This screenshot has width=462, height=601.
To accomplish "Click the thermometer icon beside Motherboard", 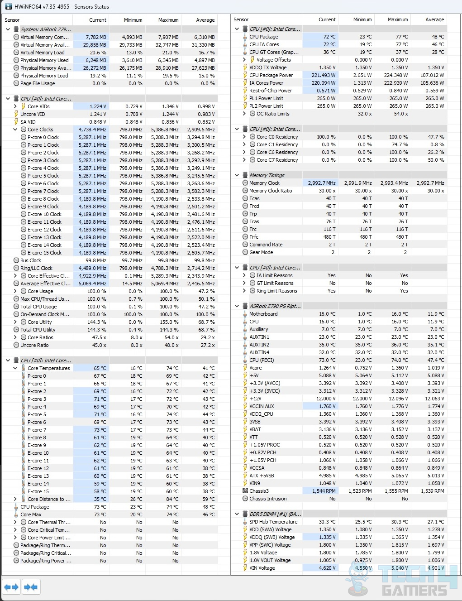I will tap(245, 314).
